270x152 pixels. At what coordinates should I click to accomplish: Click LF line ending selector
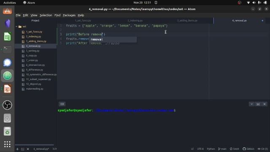pos(192,149)
